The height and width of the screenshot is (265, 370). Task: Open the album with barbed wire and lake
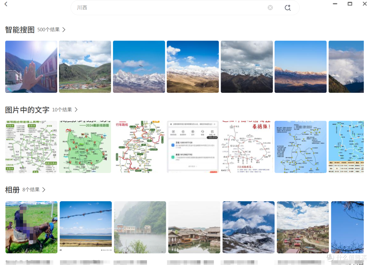click(x=86, y=227)
